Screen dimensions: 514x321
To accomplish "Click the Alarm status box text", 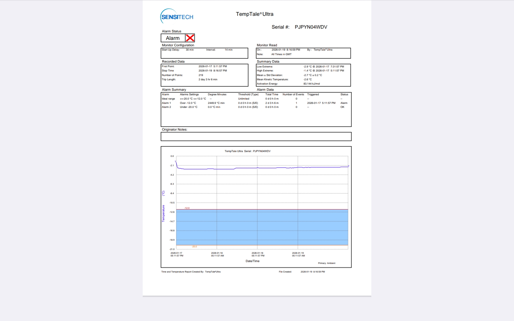I will coord(173,38).
